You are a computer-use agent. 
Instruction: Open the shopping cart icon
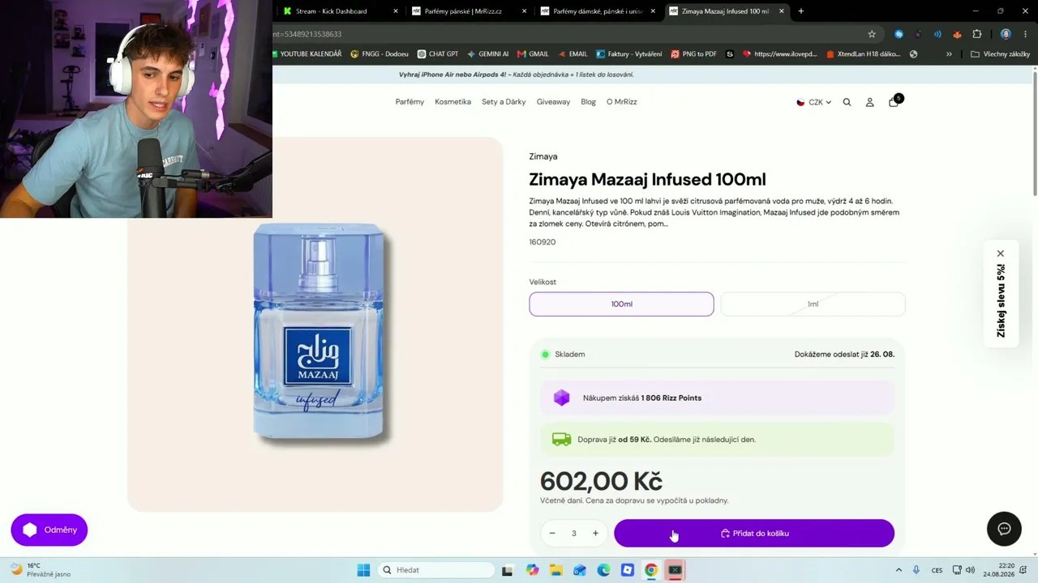click(x=894, y=101)
